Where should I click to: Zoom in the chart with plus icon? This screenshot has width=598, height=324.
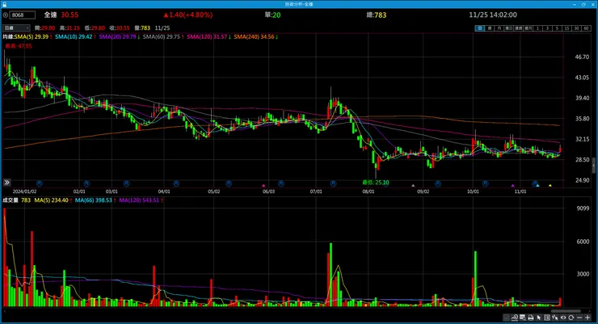pyautogui.click(x=587, y=318)
